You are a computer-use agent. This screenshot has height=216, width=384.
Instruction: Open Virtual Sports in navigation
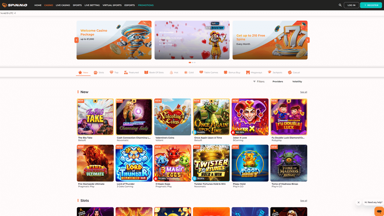pyautogui.click(x=112, y=5)
